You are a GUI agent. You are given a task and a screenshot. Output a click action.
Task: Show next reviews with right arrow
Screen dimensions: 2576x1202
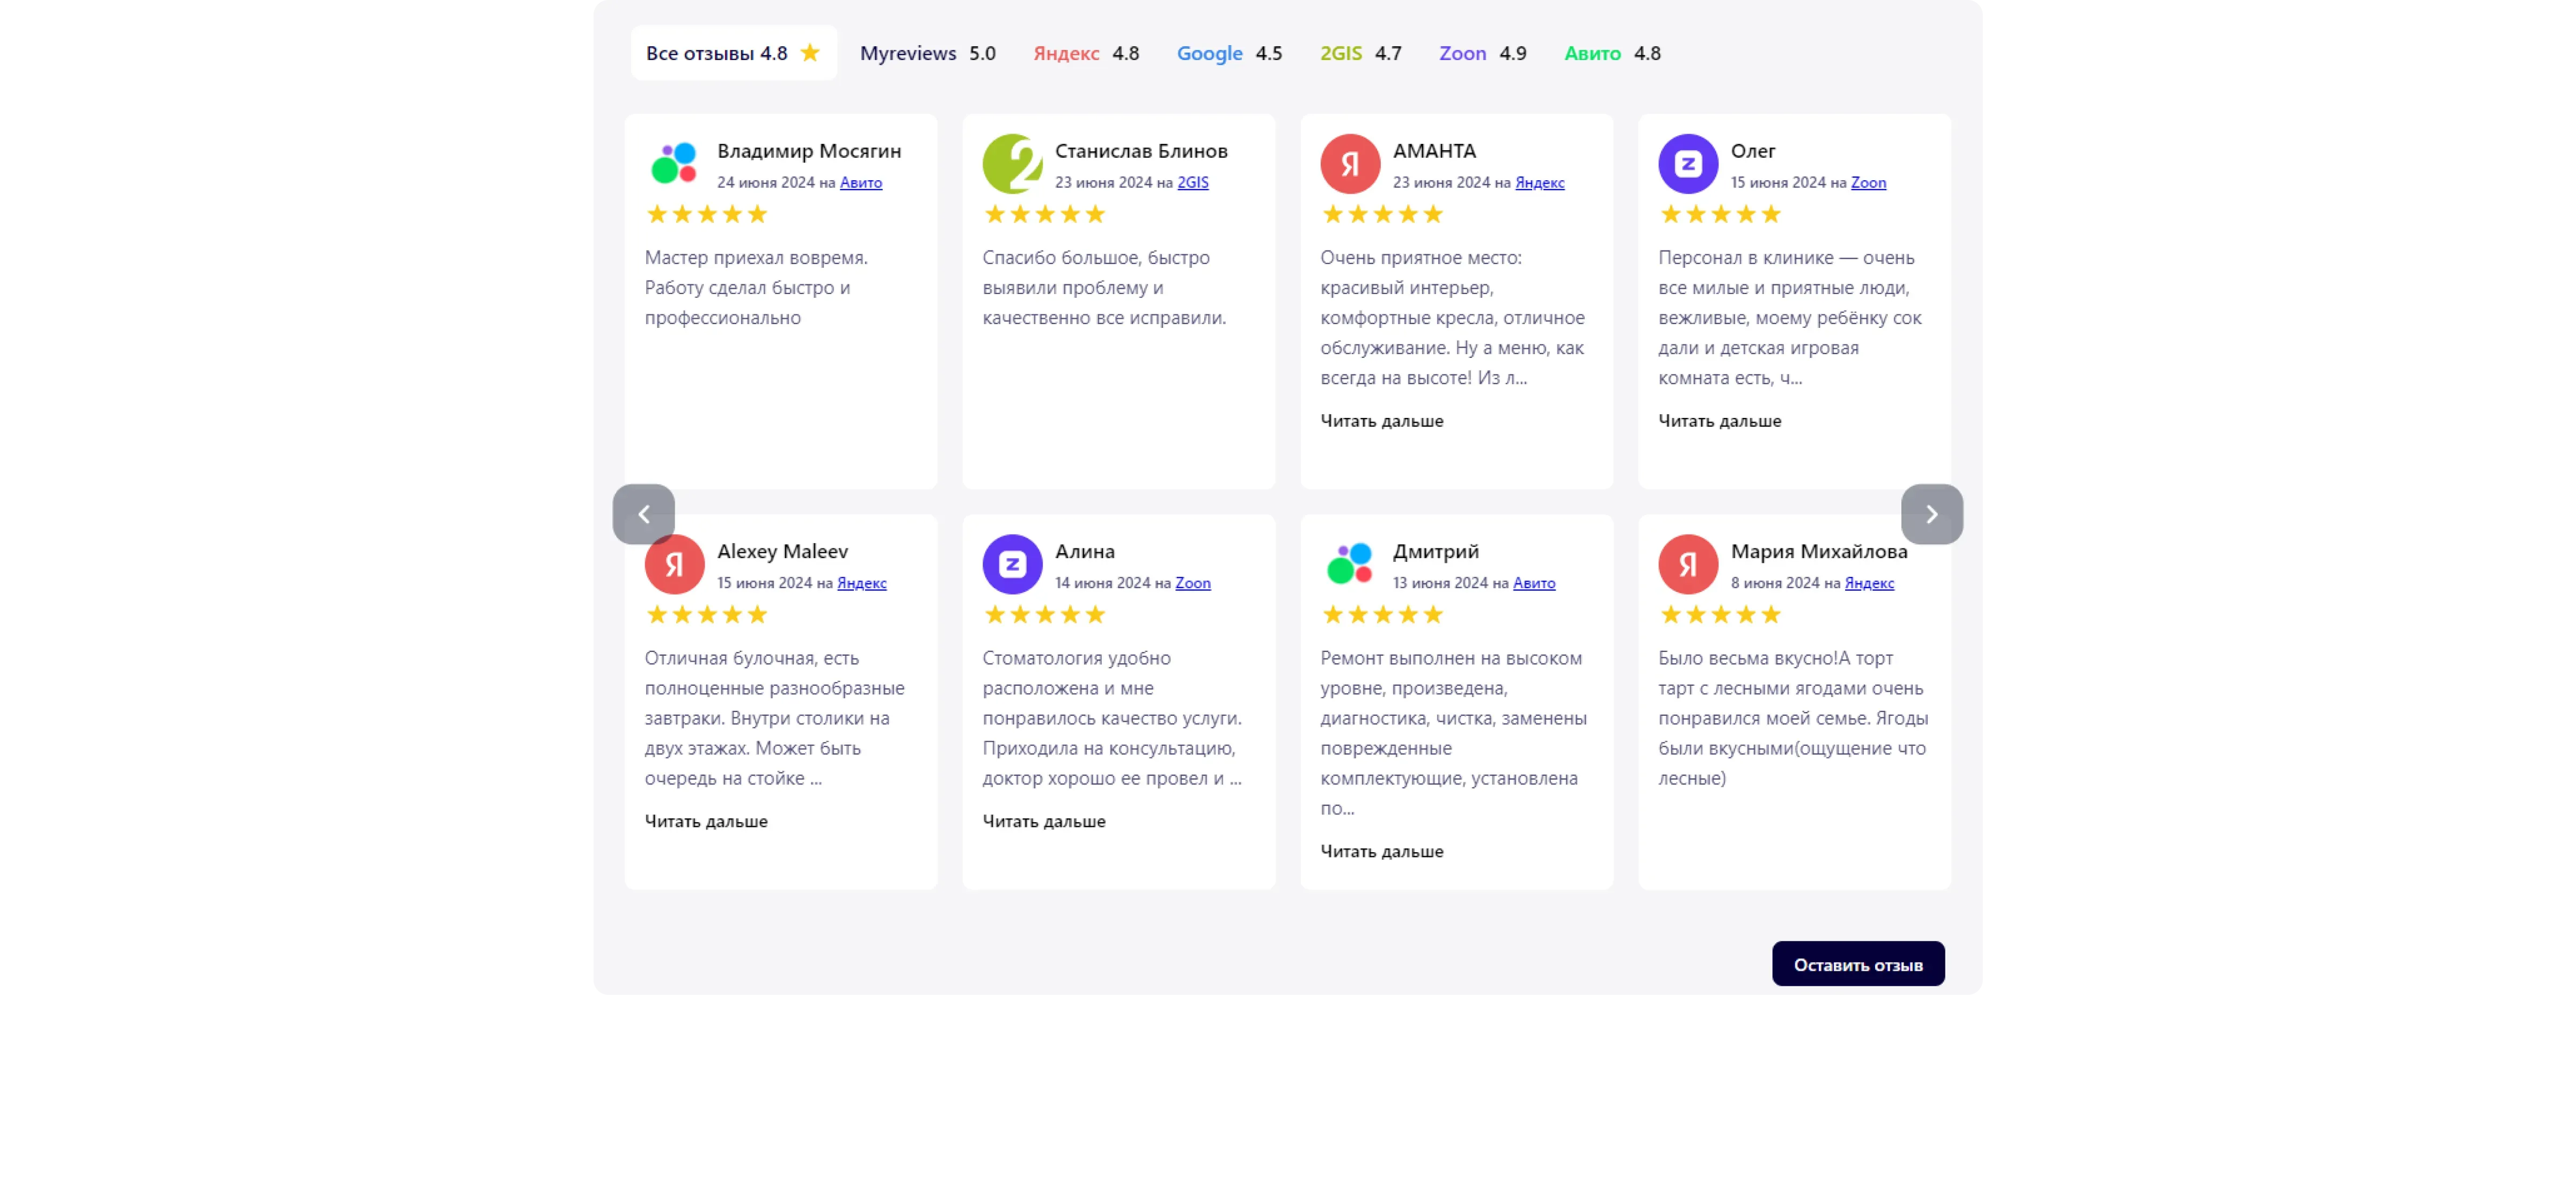[x=1931, y=514]
